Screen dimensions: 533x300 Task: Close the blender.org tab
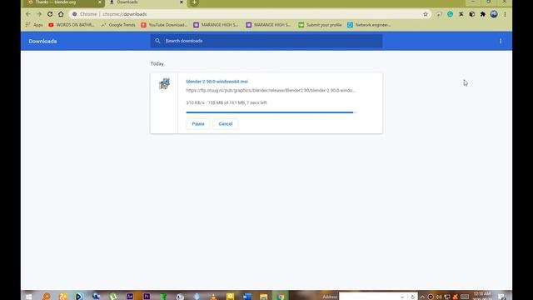tap(100, 2)
